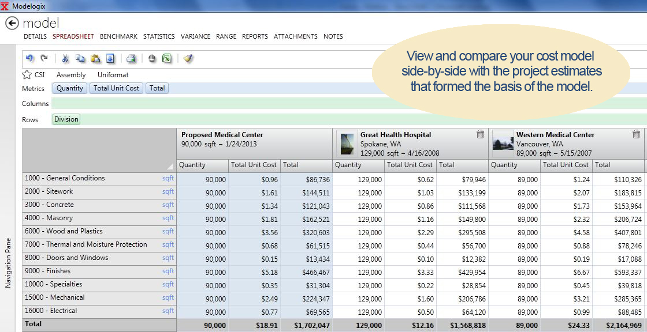647x332 pixels.
Task: Open the ATTACHMENTS tab
Action: 295,36
